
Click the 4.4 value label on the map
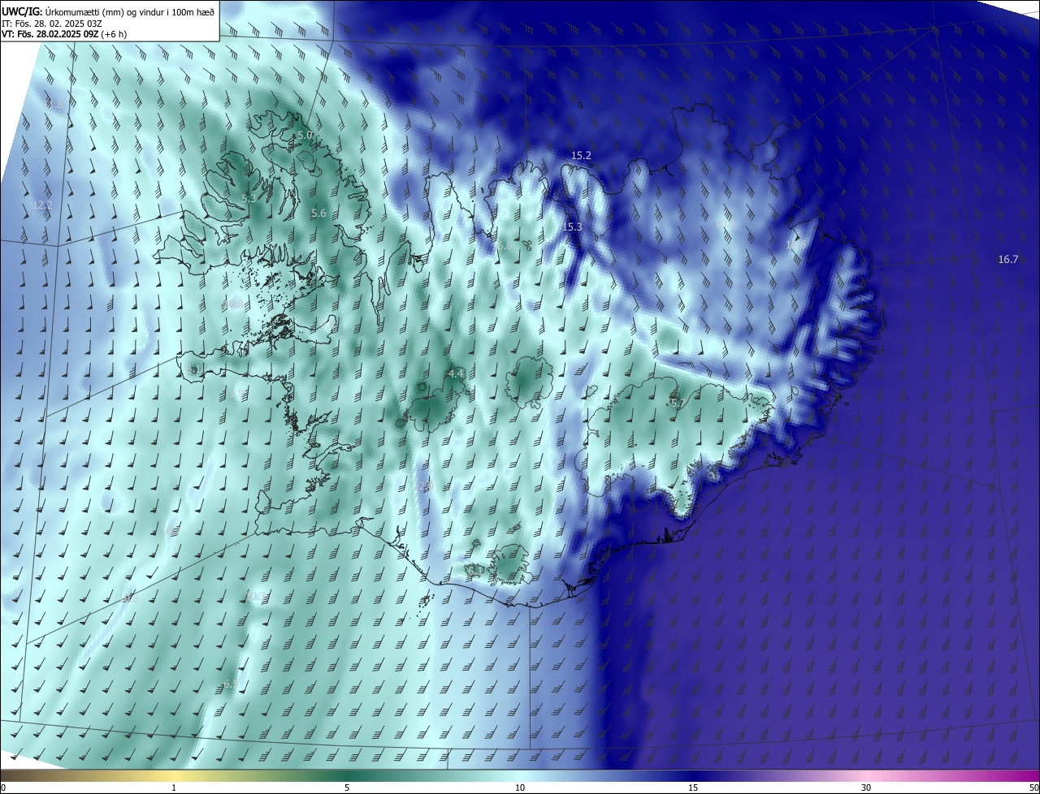tap(456, 373)
